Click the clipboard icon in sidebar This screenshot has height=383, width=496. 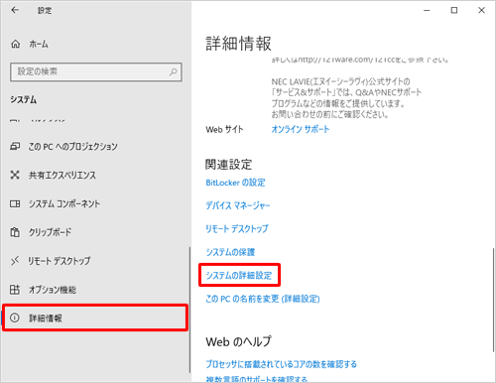click(x=15, y=232)
